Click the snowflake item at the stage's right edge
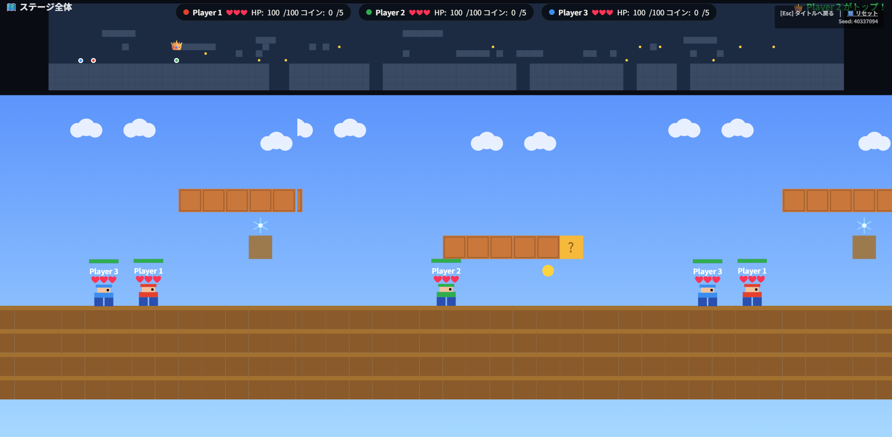This screenshot has width=892, height=437. tap(864, 225)
